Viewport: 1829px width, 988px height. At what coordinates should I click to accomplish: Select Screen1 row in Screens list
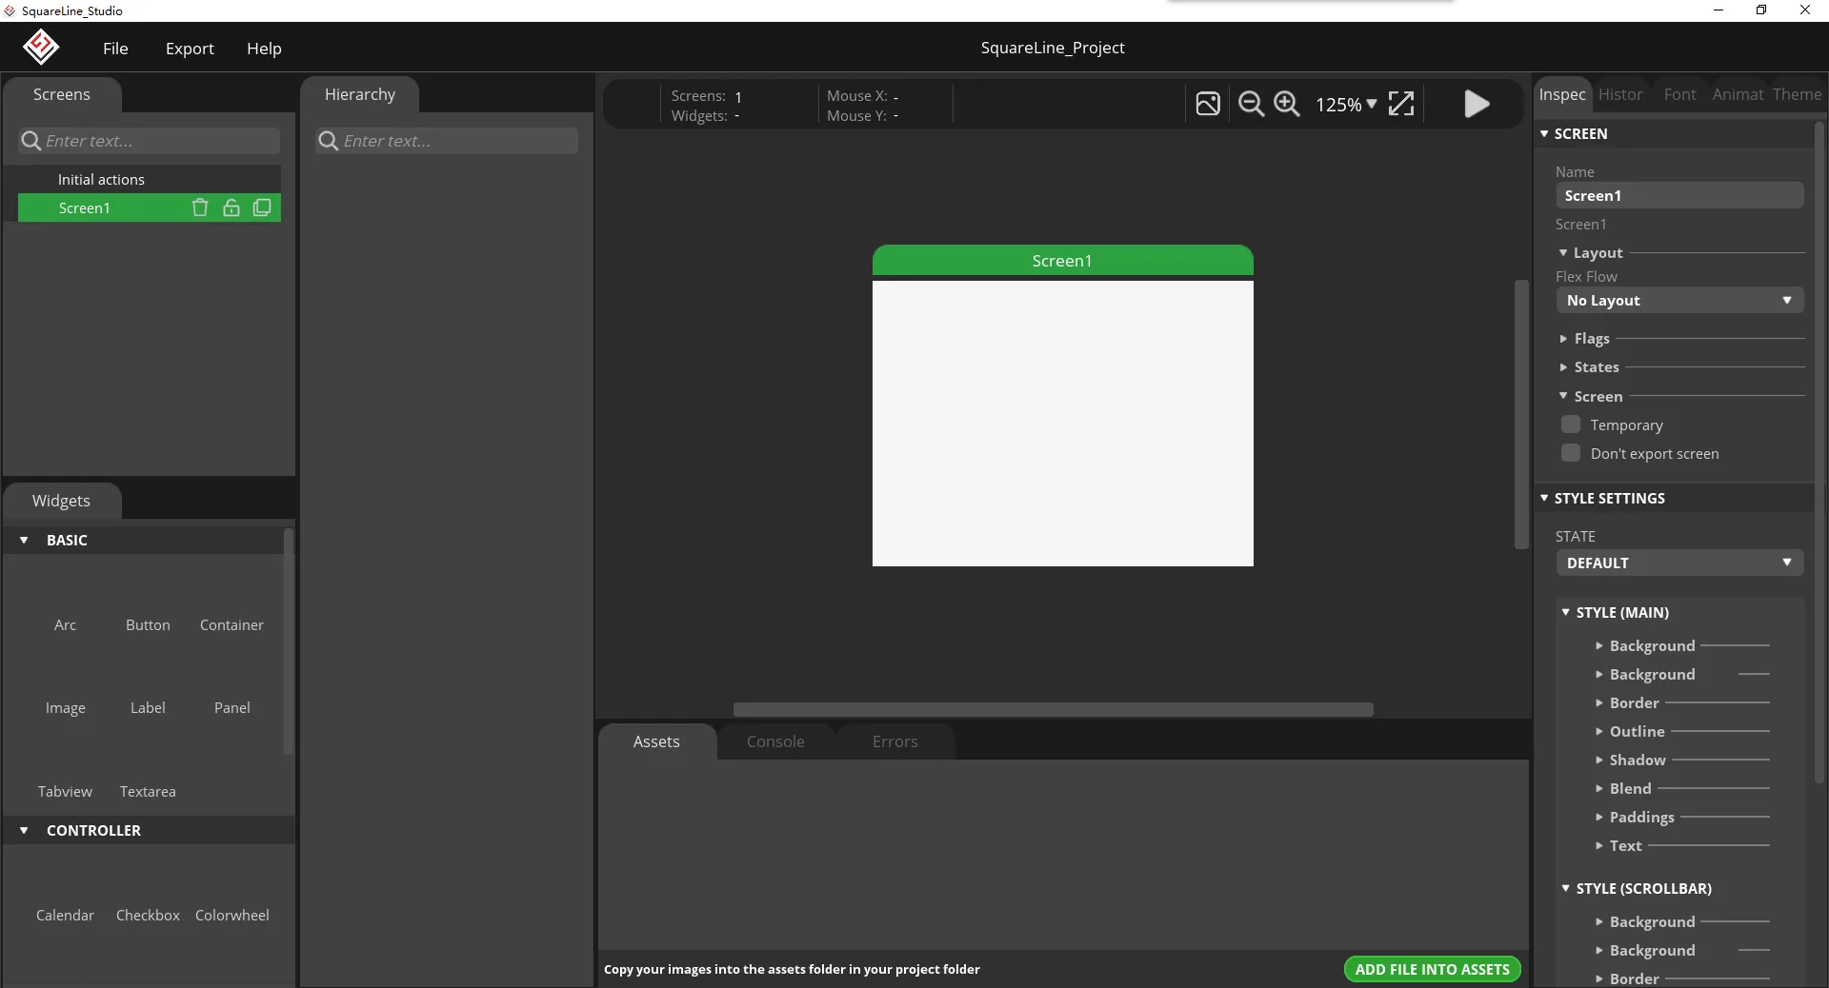coord(150,207)
